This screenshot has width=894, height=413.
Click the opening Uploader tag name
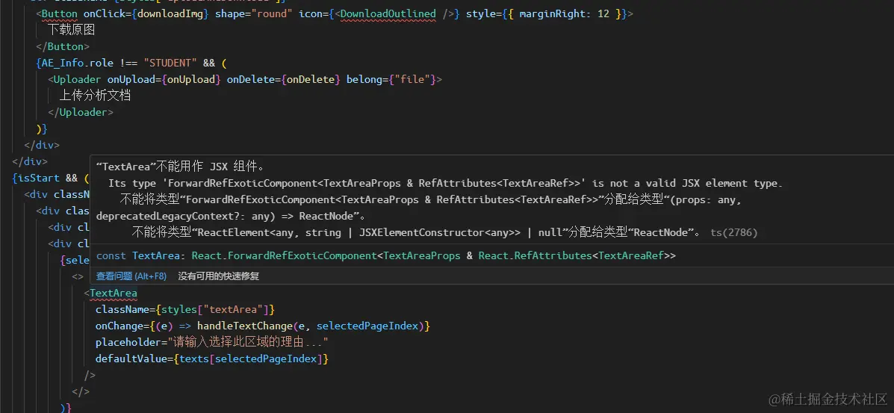[77, 79]
